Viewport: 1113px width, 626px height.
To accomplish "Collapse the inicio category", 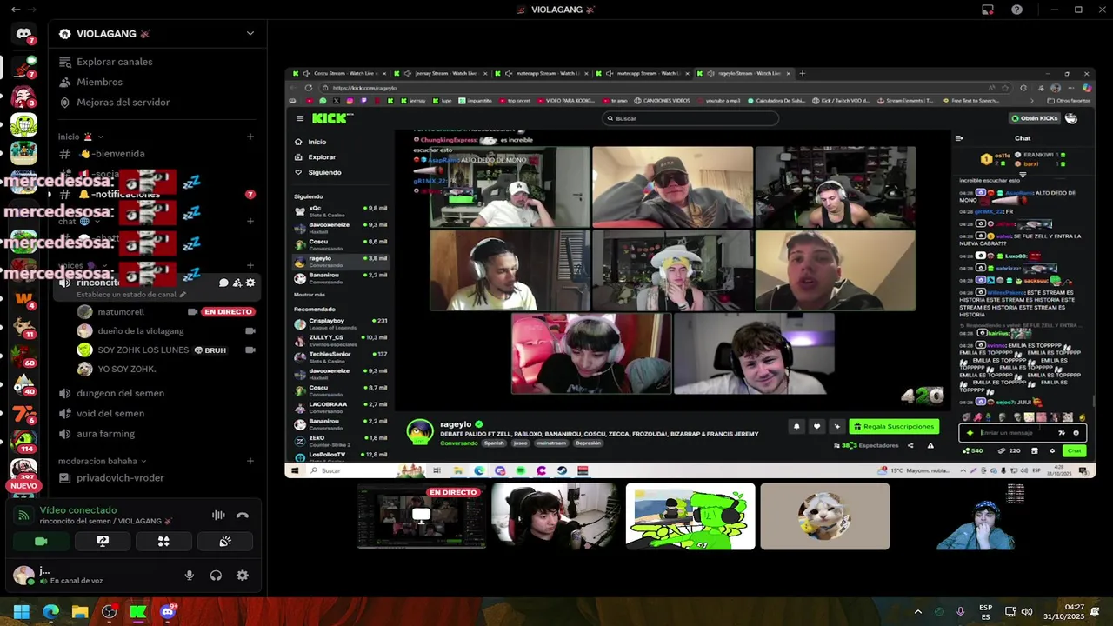I will 80,137.
